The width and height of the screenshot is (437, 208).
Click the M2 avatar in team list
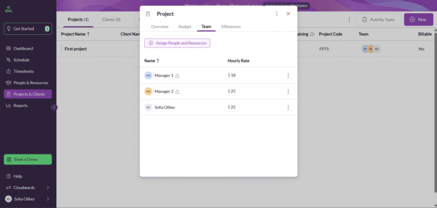pos(148,91)
